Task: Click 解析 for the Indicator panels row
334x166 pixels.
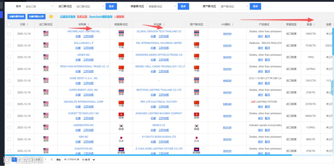Action: 260,130
